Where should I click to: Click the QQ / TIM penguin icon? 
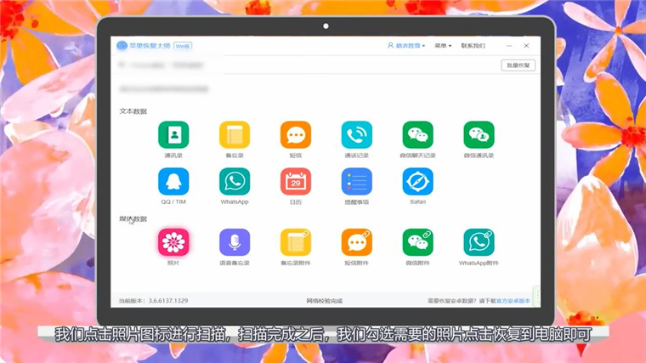click(173, 181)
